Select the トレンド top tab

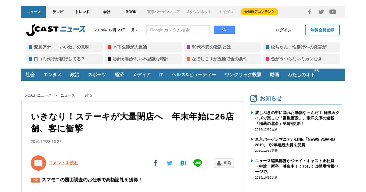82,12
